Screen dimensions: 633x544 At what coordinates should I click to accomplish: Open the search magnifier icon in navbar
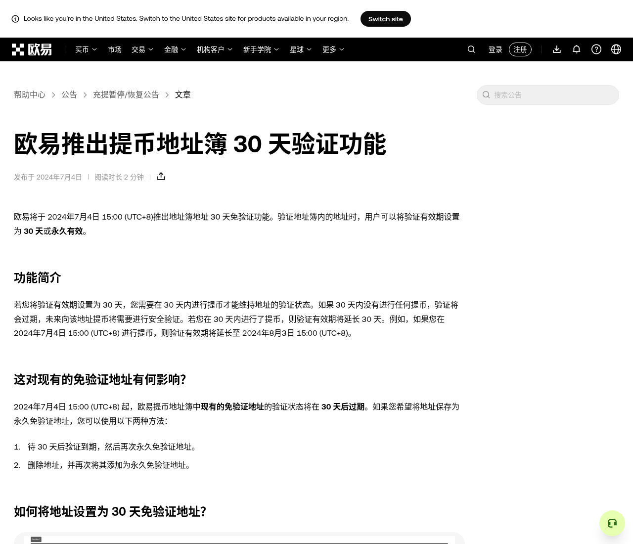pos(471,49)
